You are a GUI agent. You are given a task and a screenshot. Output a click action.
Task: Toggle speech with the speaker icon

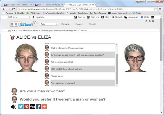click(14, 107)
